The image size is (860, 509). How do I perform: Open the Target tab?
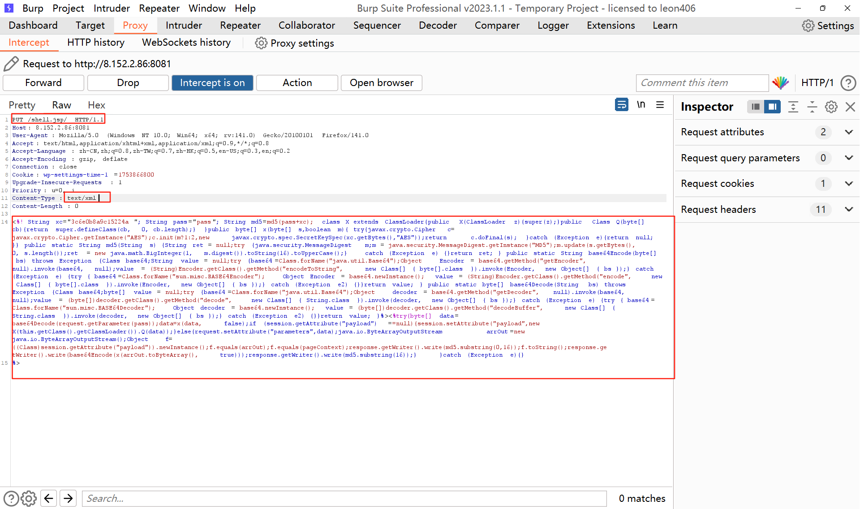(90, 26)
